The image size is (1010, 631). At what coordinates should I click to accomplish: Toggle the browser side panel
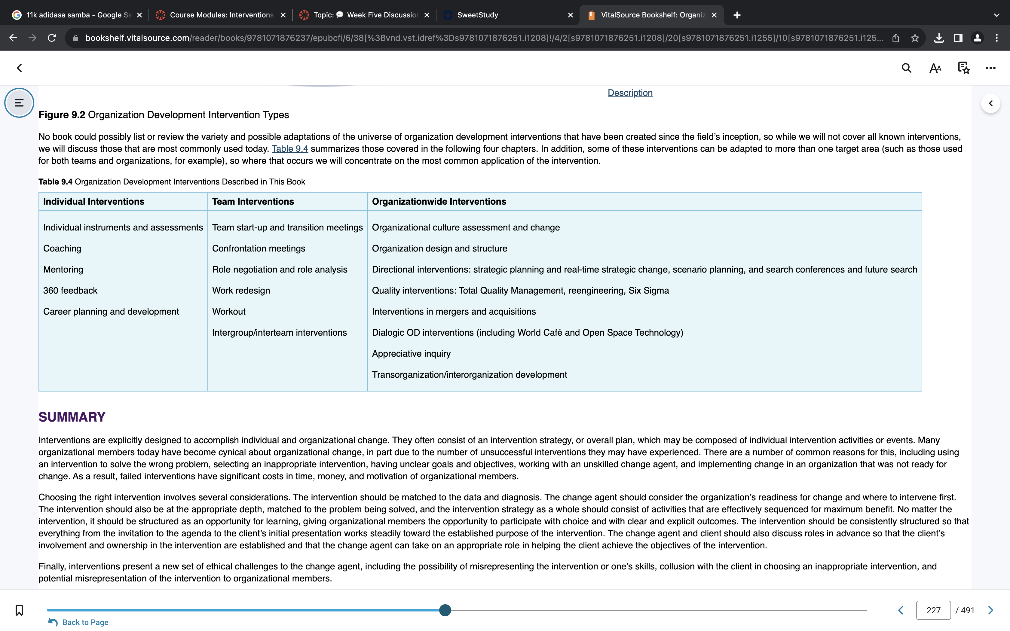(958, 38)
